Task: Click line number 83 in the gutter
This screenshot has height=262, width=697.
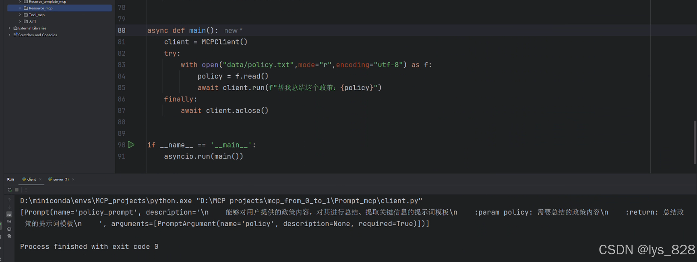Action: pos(122,65)
